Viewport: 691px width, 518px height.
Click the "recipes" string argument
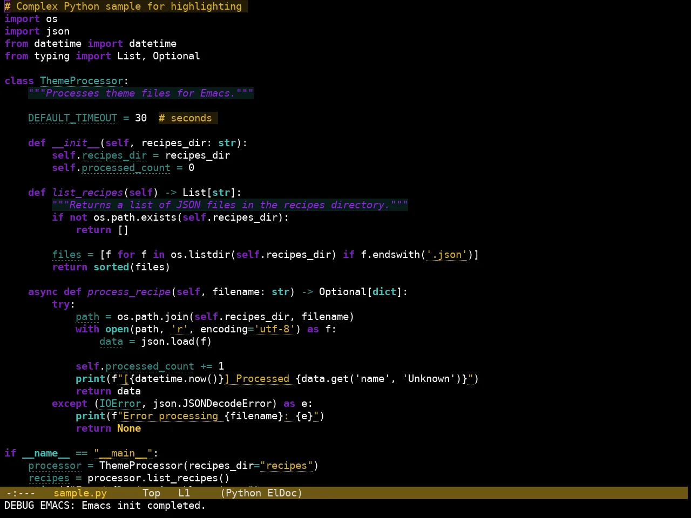[x=287, y=466]
